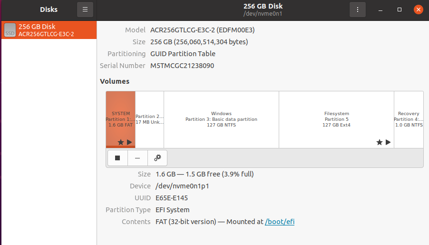Click the play triangle on Filesystem Partition 5
This screenshot has width=429, height=245.
pos(388,142)
